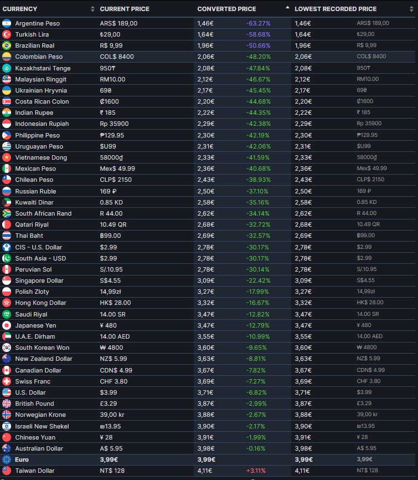The height and width of the screenshot is (480, 418).
Task: Click the Brazilian Real flag icon
Action: (x=7, y=45)
